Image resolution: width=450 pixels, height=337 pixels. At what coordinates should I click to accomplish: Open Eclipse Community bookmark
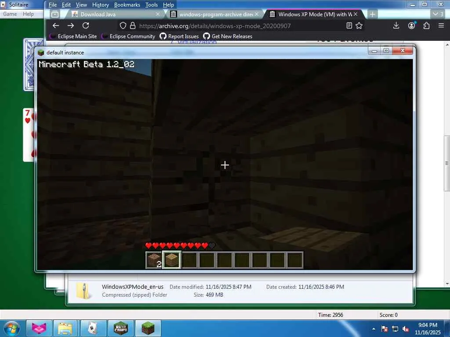[129, 36]
